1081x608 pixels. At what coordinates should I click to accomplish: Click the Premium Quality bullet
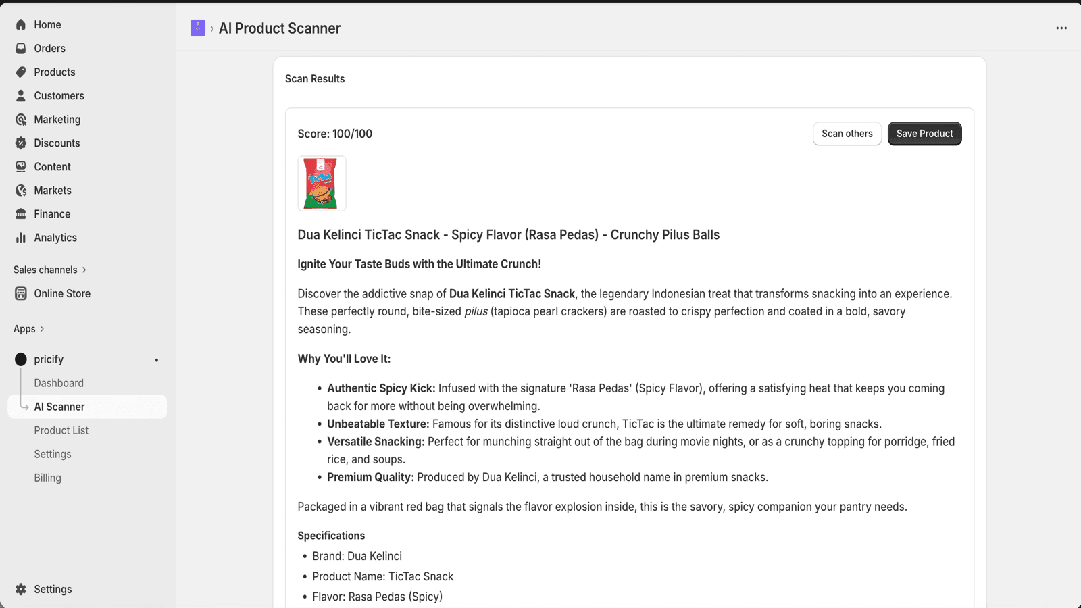tap(548, 478)
